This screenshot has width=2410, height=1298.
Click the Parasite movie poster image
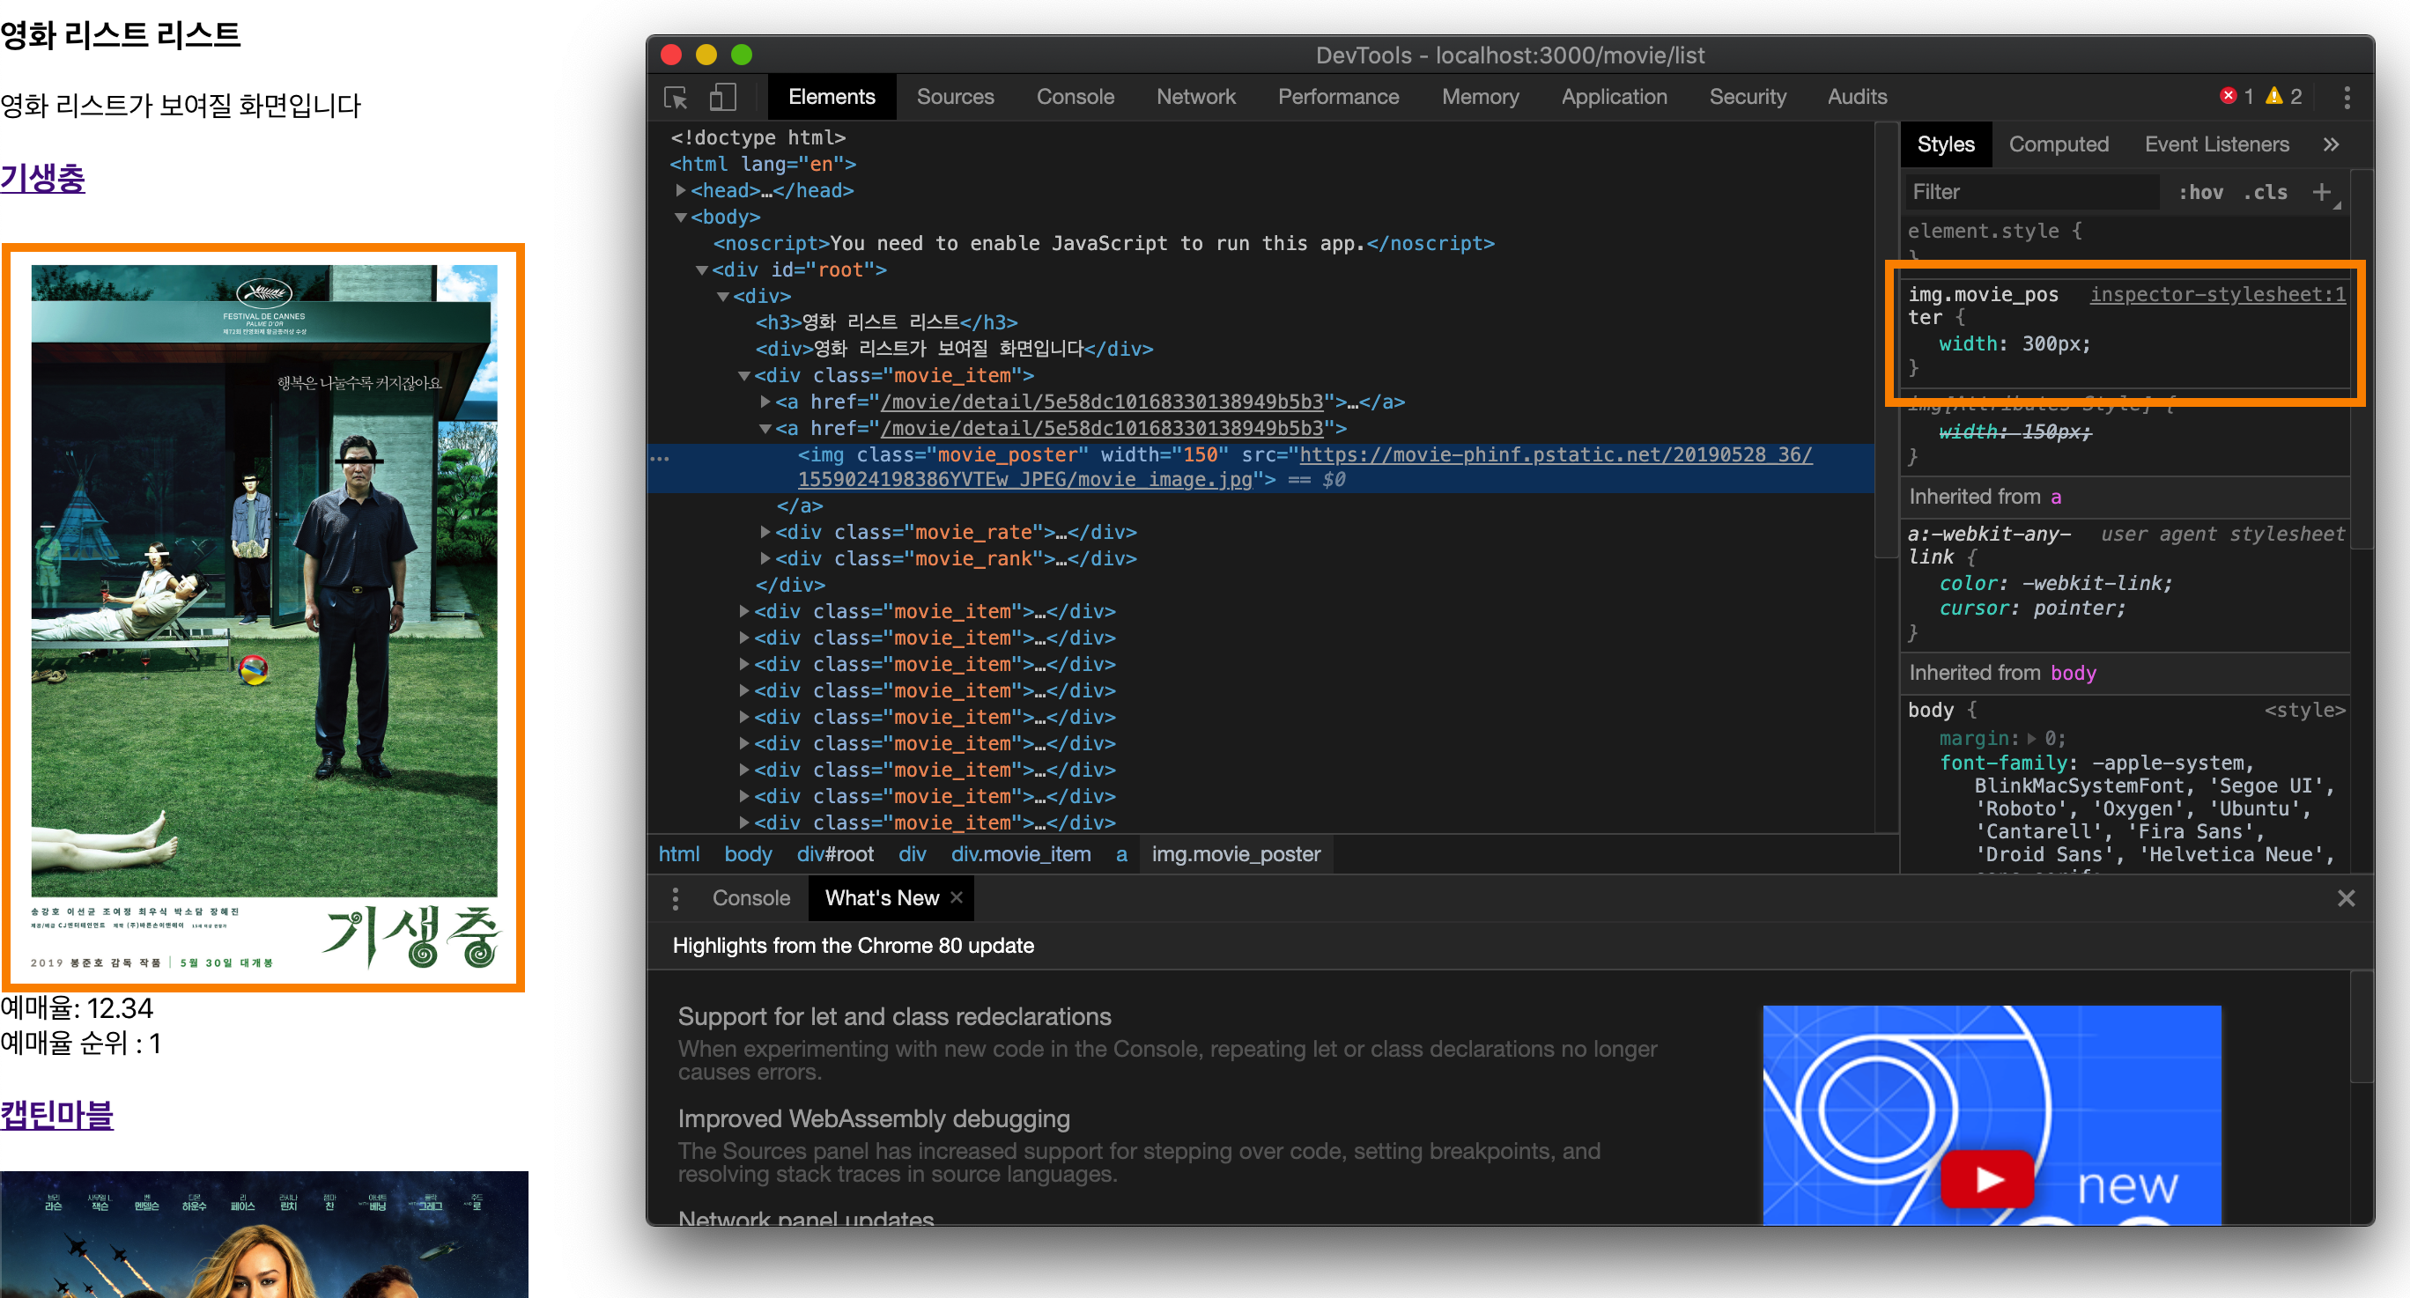click(x=264, y=617)
